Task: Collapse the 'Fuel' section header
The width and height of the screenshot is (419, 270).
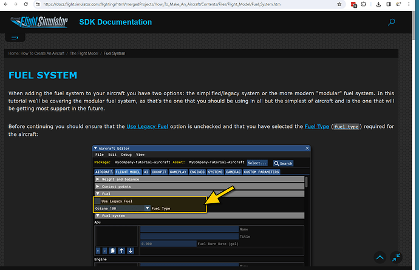Action: click(199, 194)
